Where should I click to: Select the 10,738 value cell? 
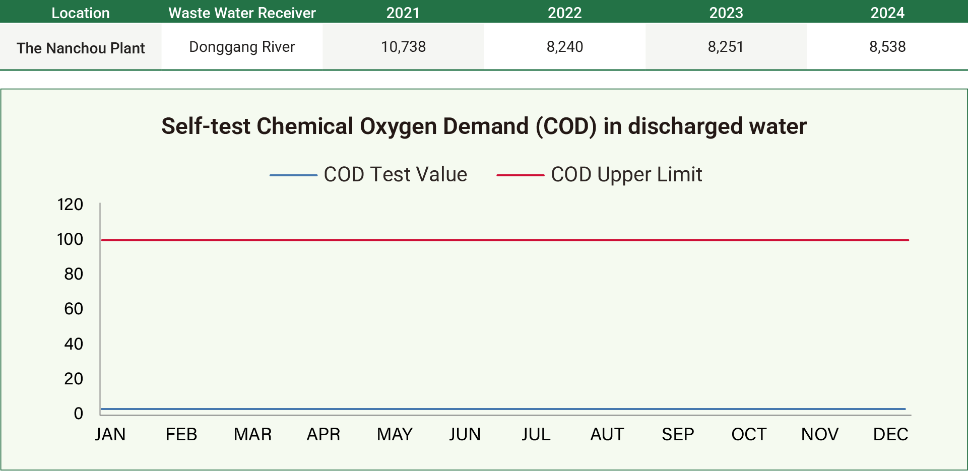pos(403,47)
